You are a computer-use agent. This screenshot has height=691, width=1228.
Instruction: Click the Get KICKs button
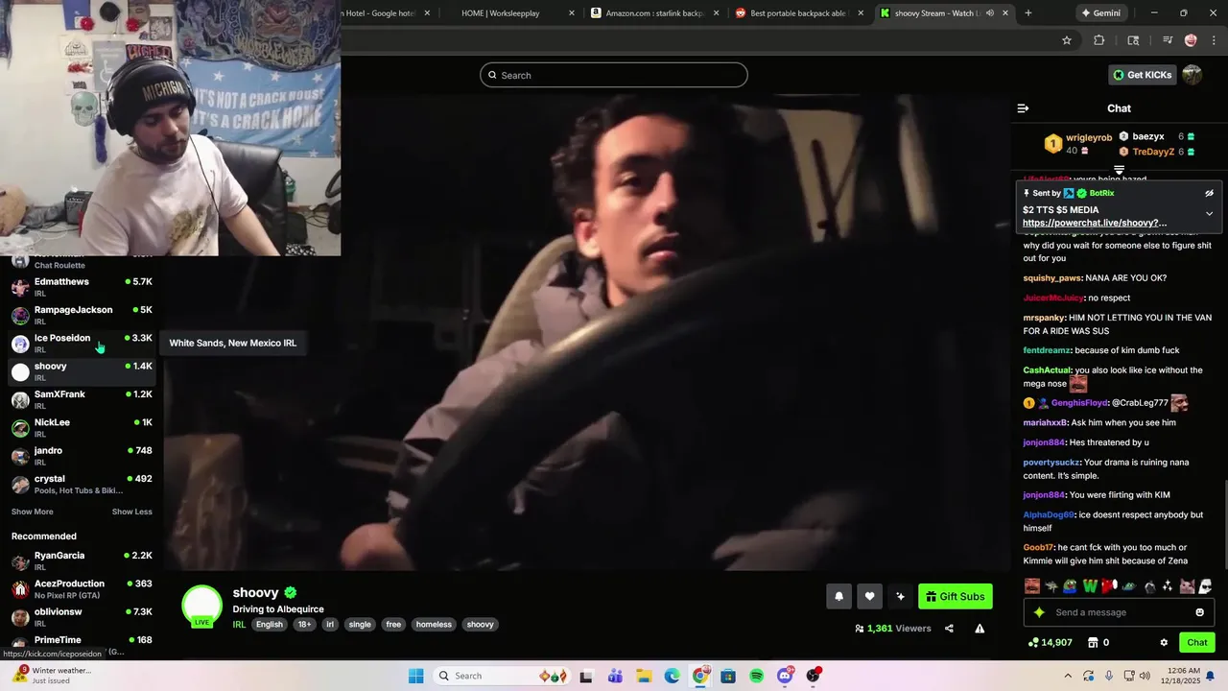(1142, 75)
